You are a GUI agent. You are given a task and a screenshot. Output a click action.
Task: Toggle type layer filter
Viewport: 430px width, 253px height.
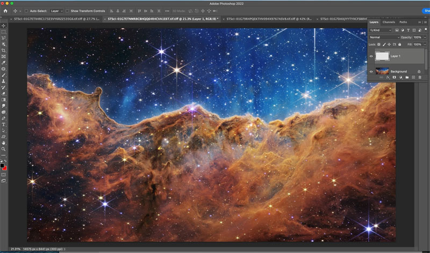[x=408, y=30]
